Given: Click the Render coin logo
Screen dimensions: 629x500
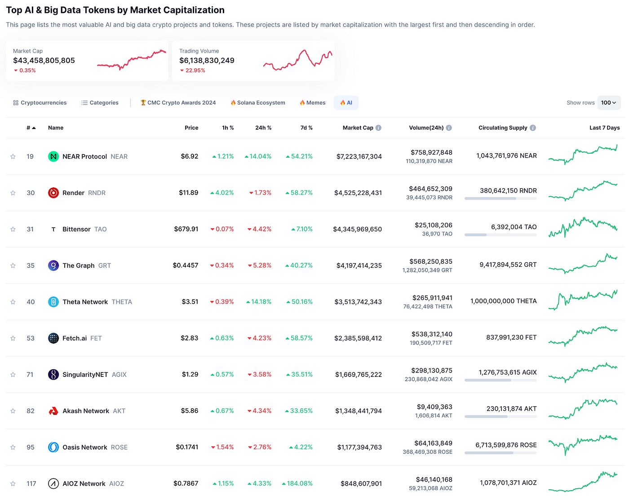Looking at the screenshot, I should (53, 193).
